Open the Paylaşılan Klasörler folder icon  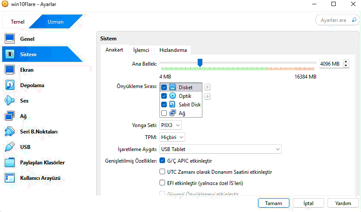(10, 163)
